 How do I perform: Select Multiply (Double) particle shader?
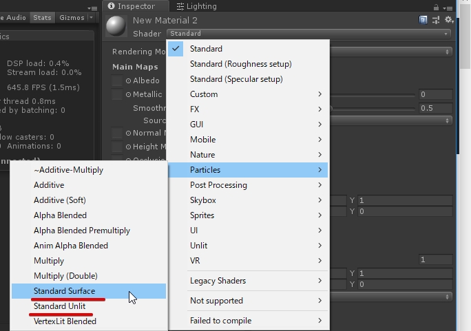click(89, 276)
